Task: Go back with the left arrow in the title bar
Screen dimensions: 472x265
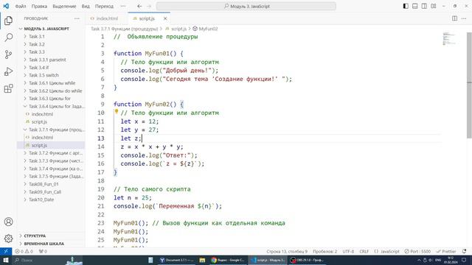Action: click(x=139, y=6)
